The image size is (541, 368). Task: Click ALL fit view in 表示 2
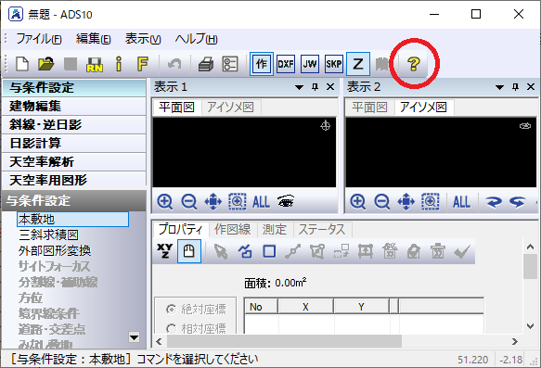tap(461, 201)
